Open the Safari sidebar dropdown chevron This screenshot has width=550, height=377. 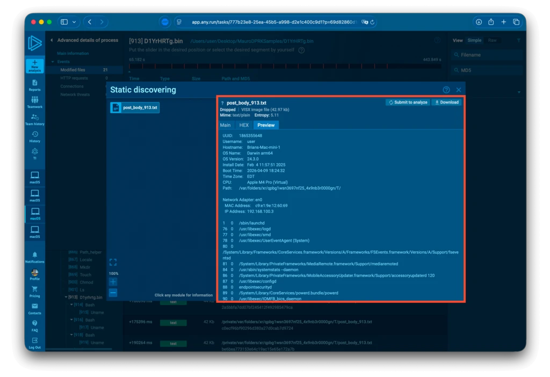[74, 22]
